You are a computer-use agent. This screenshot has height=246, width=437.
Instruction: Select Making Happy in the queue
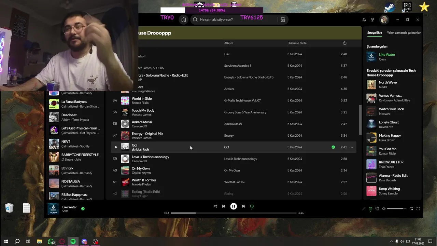[393, 138]
